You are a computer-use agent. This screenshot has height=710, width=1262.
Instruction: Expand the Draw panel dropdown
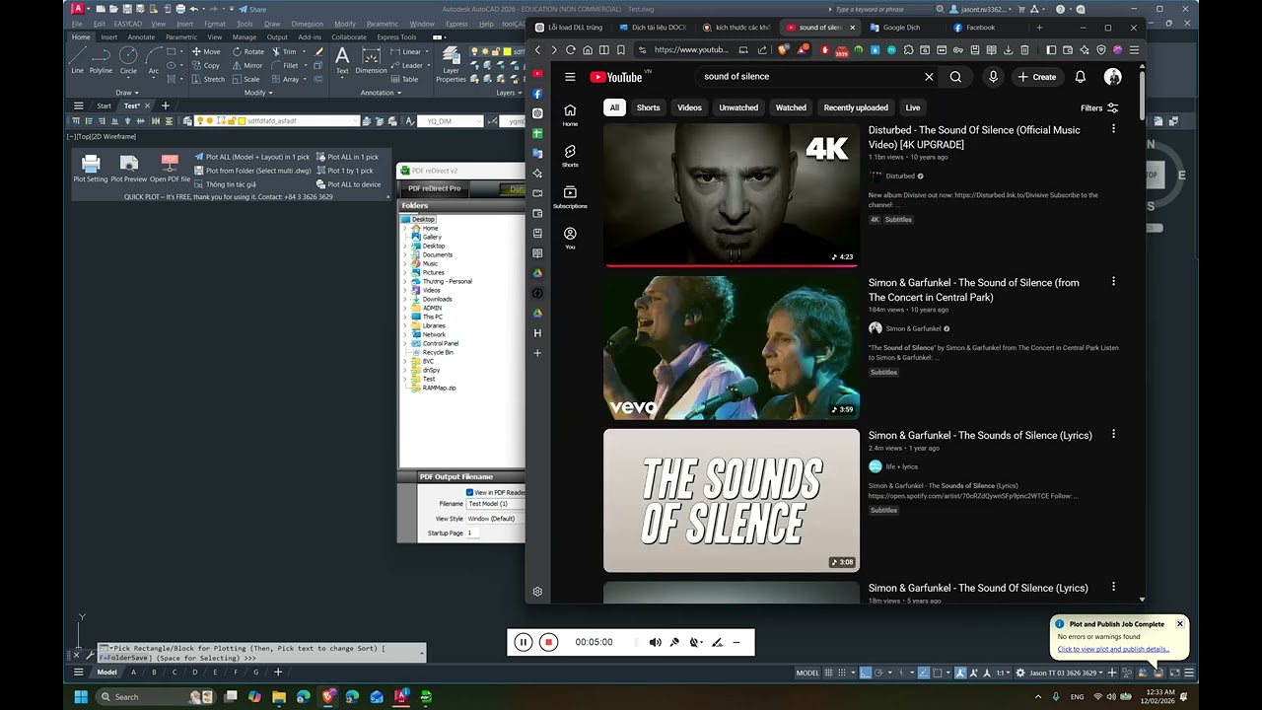pyautogui.click(x=128, y=93)
